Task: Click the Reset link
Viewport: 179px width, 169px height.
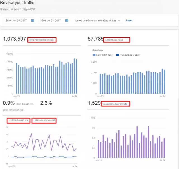Action: [x=129, y=20]
